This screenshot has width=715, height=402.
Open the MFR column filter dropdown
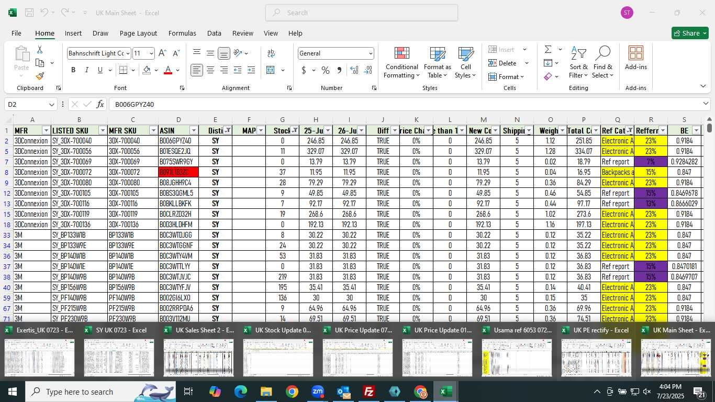[x=46, y=130]
